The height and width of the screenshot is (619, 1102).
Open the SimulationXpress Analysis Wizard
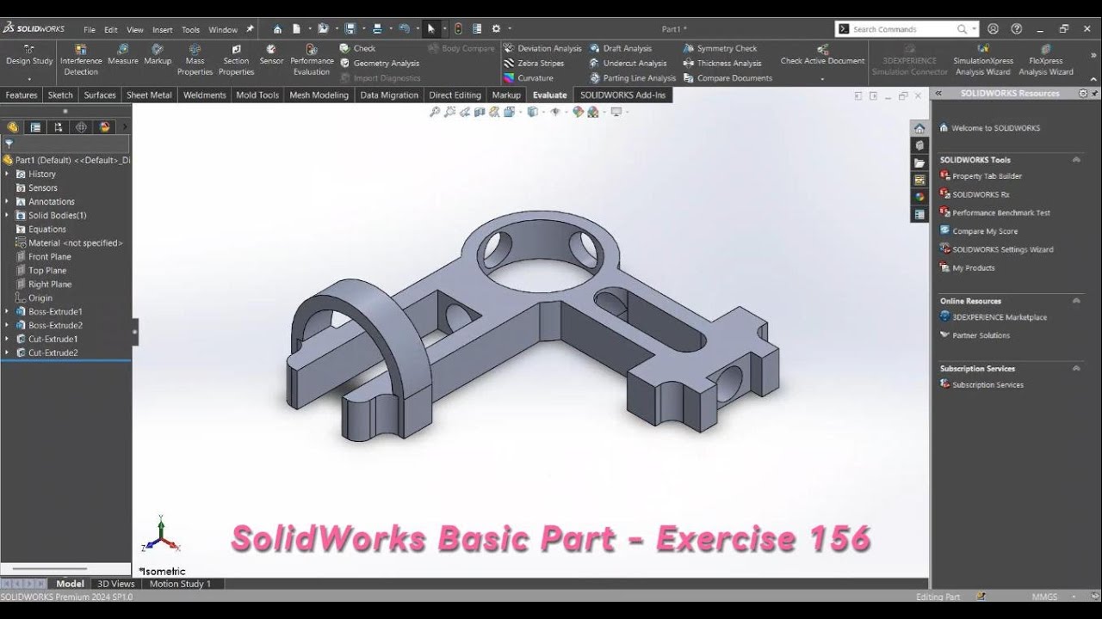pos(981,60)
